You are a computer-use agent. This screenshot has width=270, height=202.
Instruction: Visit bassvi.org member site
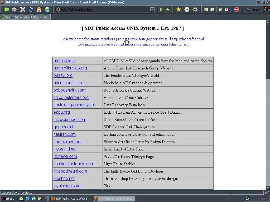63,75
